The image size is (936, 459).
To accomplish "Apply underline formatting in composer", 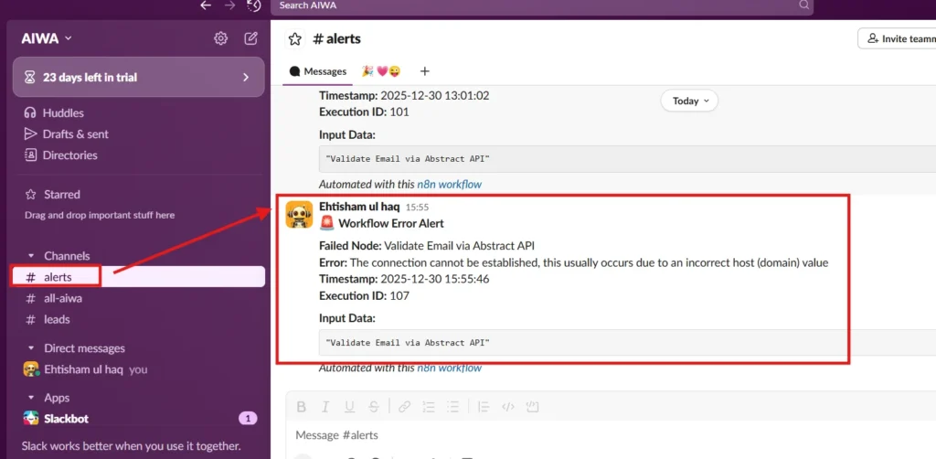I will coord(350,407).
